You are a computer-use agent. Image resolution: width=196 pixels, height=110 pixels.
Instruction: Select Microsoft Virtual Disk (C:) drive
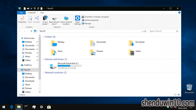click(x=66, y=66)
